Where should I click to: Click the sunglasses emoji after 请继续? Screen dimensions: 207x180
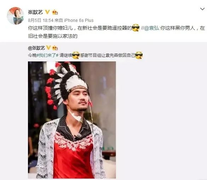point(76,55)
